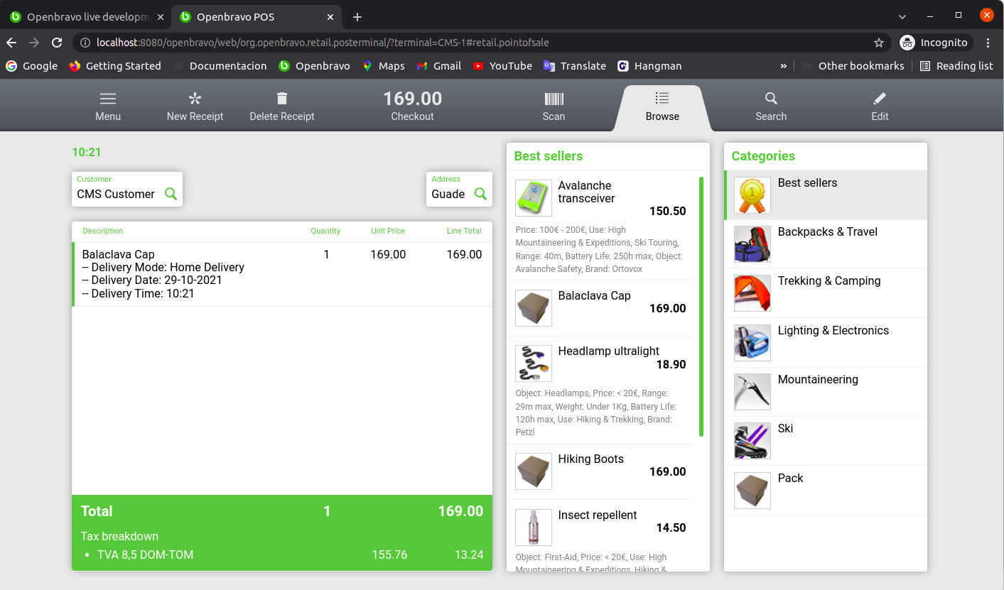This screenshot has height=590, width=1004.
Task: Open the Maps bookmark
Action: point(384,66)
